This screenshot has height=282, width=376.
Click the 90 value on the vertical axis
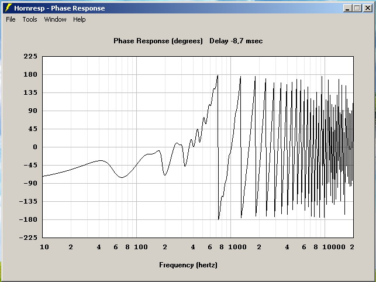pos(33,111)
